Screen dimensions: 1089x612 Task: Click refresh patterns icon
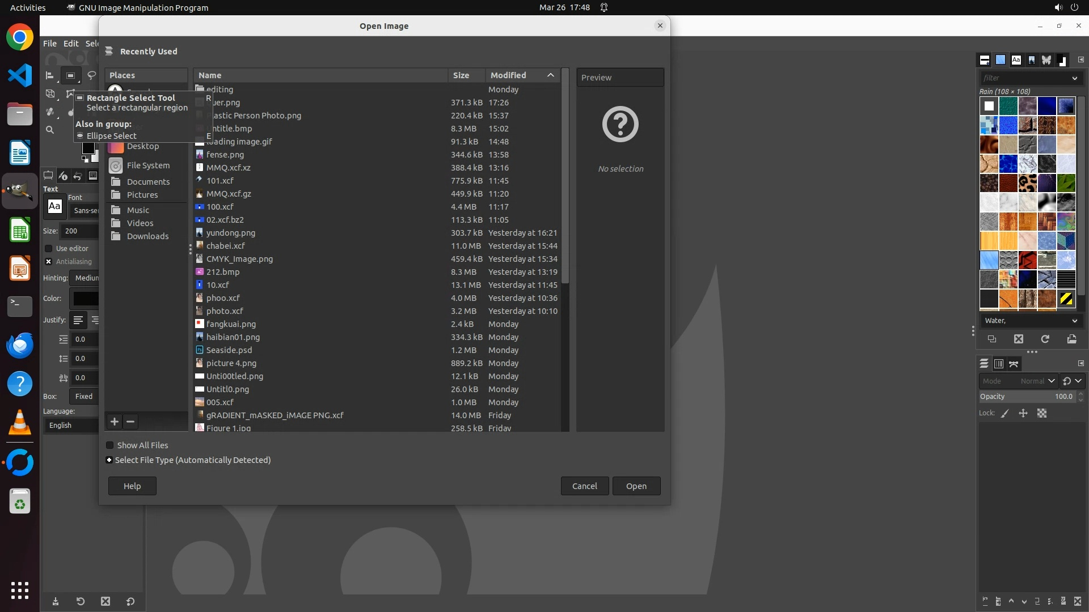pos(1045,339)
